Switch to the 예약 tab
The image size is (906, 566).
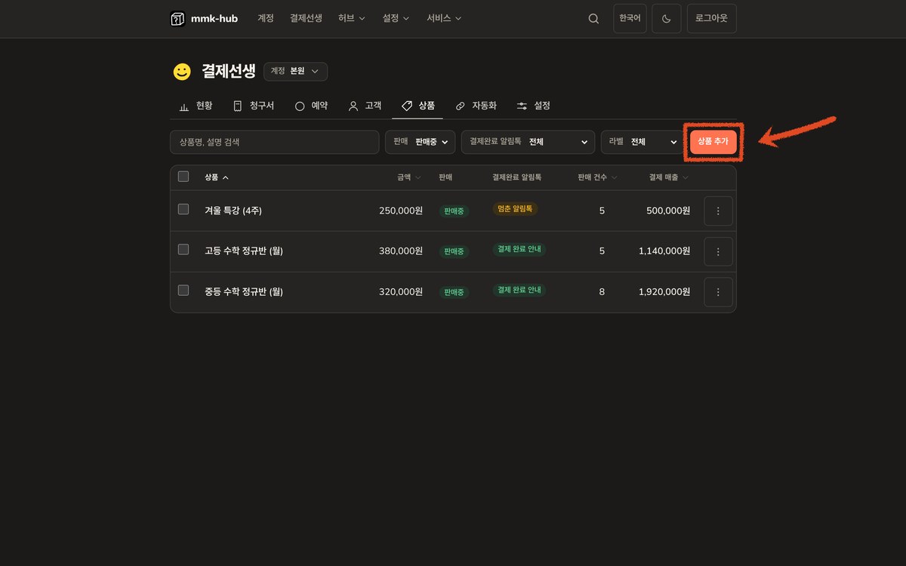click(311, 106)
